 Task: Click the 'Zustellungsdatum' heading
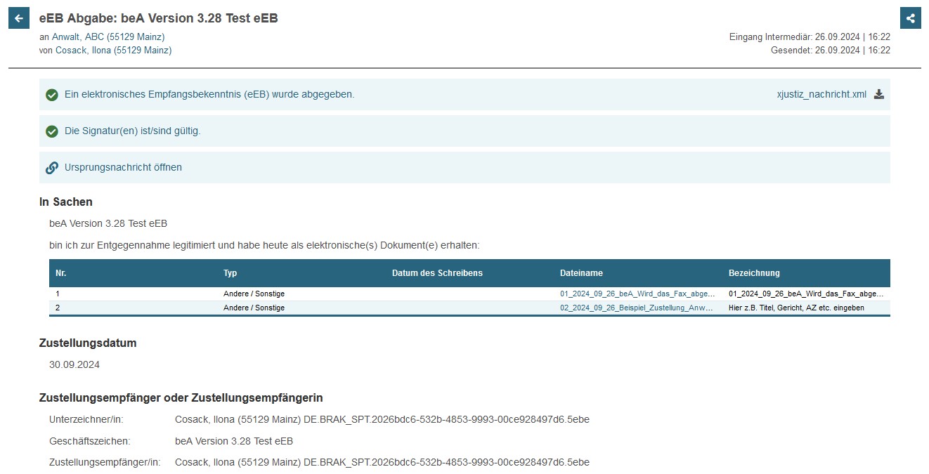[88, 343]
